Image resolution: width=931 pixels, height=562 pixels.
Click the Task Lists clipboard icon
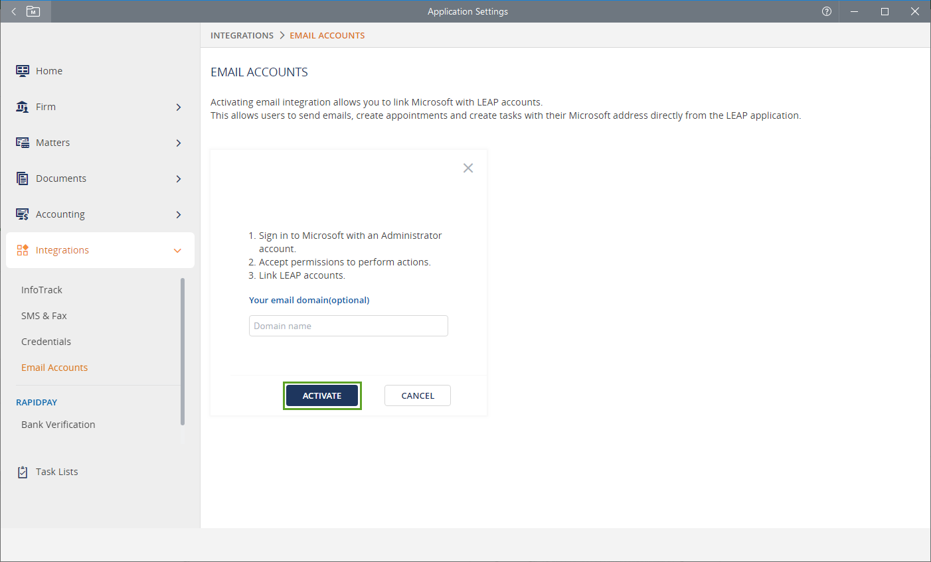pyautogui.click(x=23, y=472)
